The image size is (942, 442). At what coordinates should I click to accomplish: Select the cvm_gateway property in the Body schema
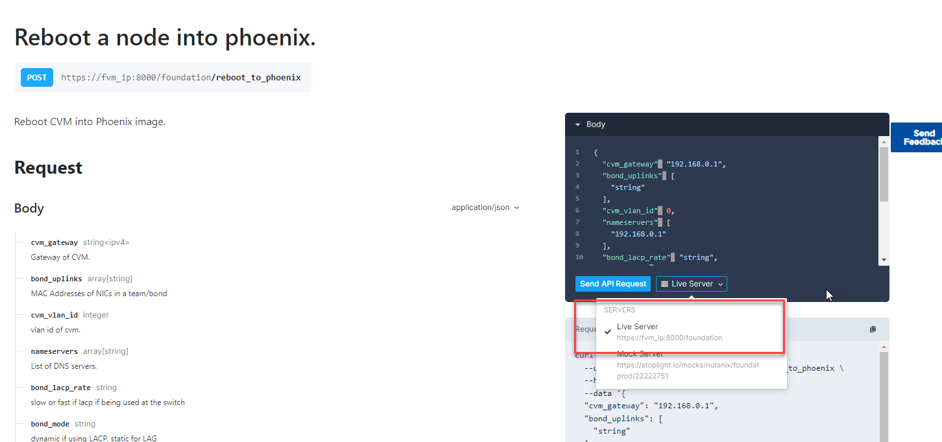[54, 242]
